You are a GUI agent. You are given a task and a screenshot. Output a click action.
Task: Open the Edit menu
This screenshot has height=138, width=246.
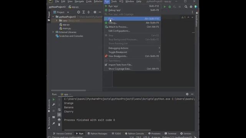point(63,2)
